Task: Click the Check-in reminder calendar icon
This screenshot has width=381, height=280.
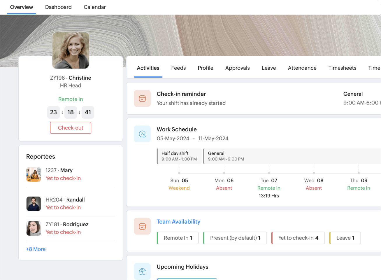Action: click(142, 99)
